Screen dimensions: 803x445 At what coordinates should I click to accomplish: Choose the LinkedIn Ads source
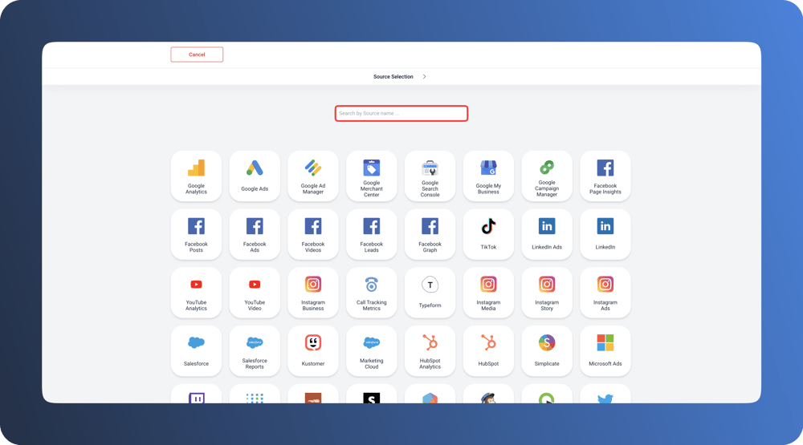(546, 234)
